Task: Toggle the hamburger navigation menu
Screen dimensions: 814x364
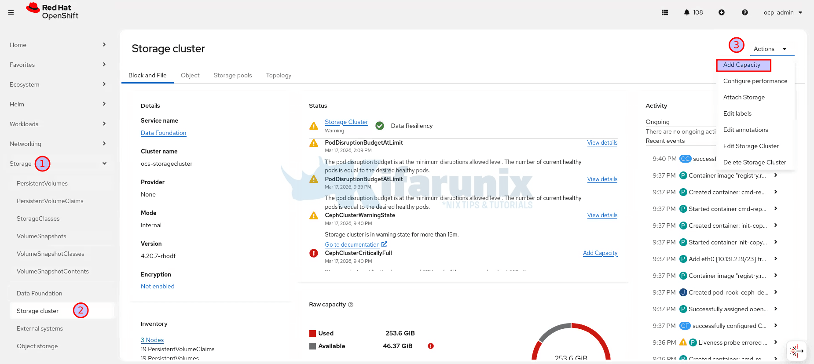Action: click(11, 12)
